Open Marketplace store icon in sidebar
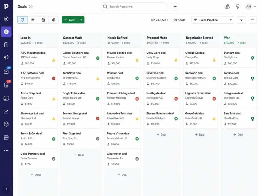 [6, 138]
